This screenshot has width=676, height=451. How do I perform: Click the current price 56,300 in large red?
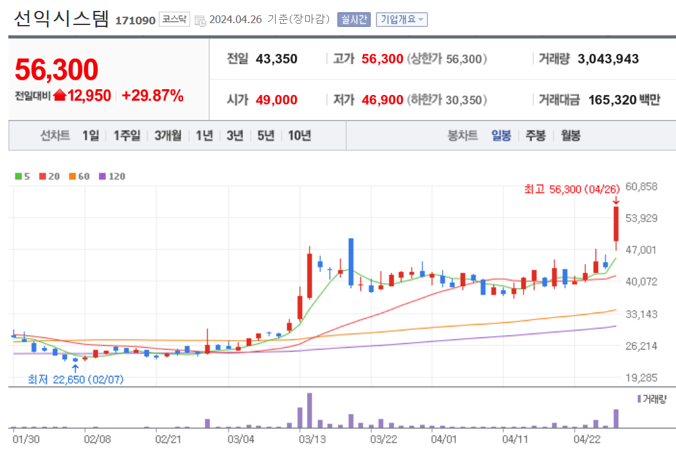pyautogui.click(x=57, y=69)
